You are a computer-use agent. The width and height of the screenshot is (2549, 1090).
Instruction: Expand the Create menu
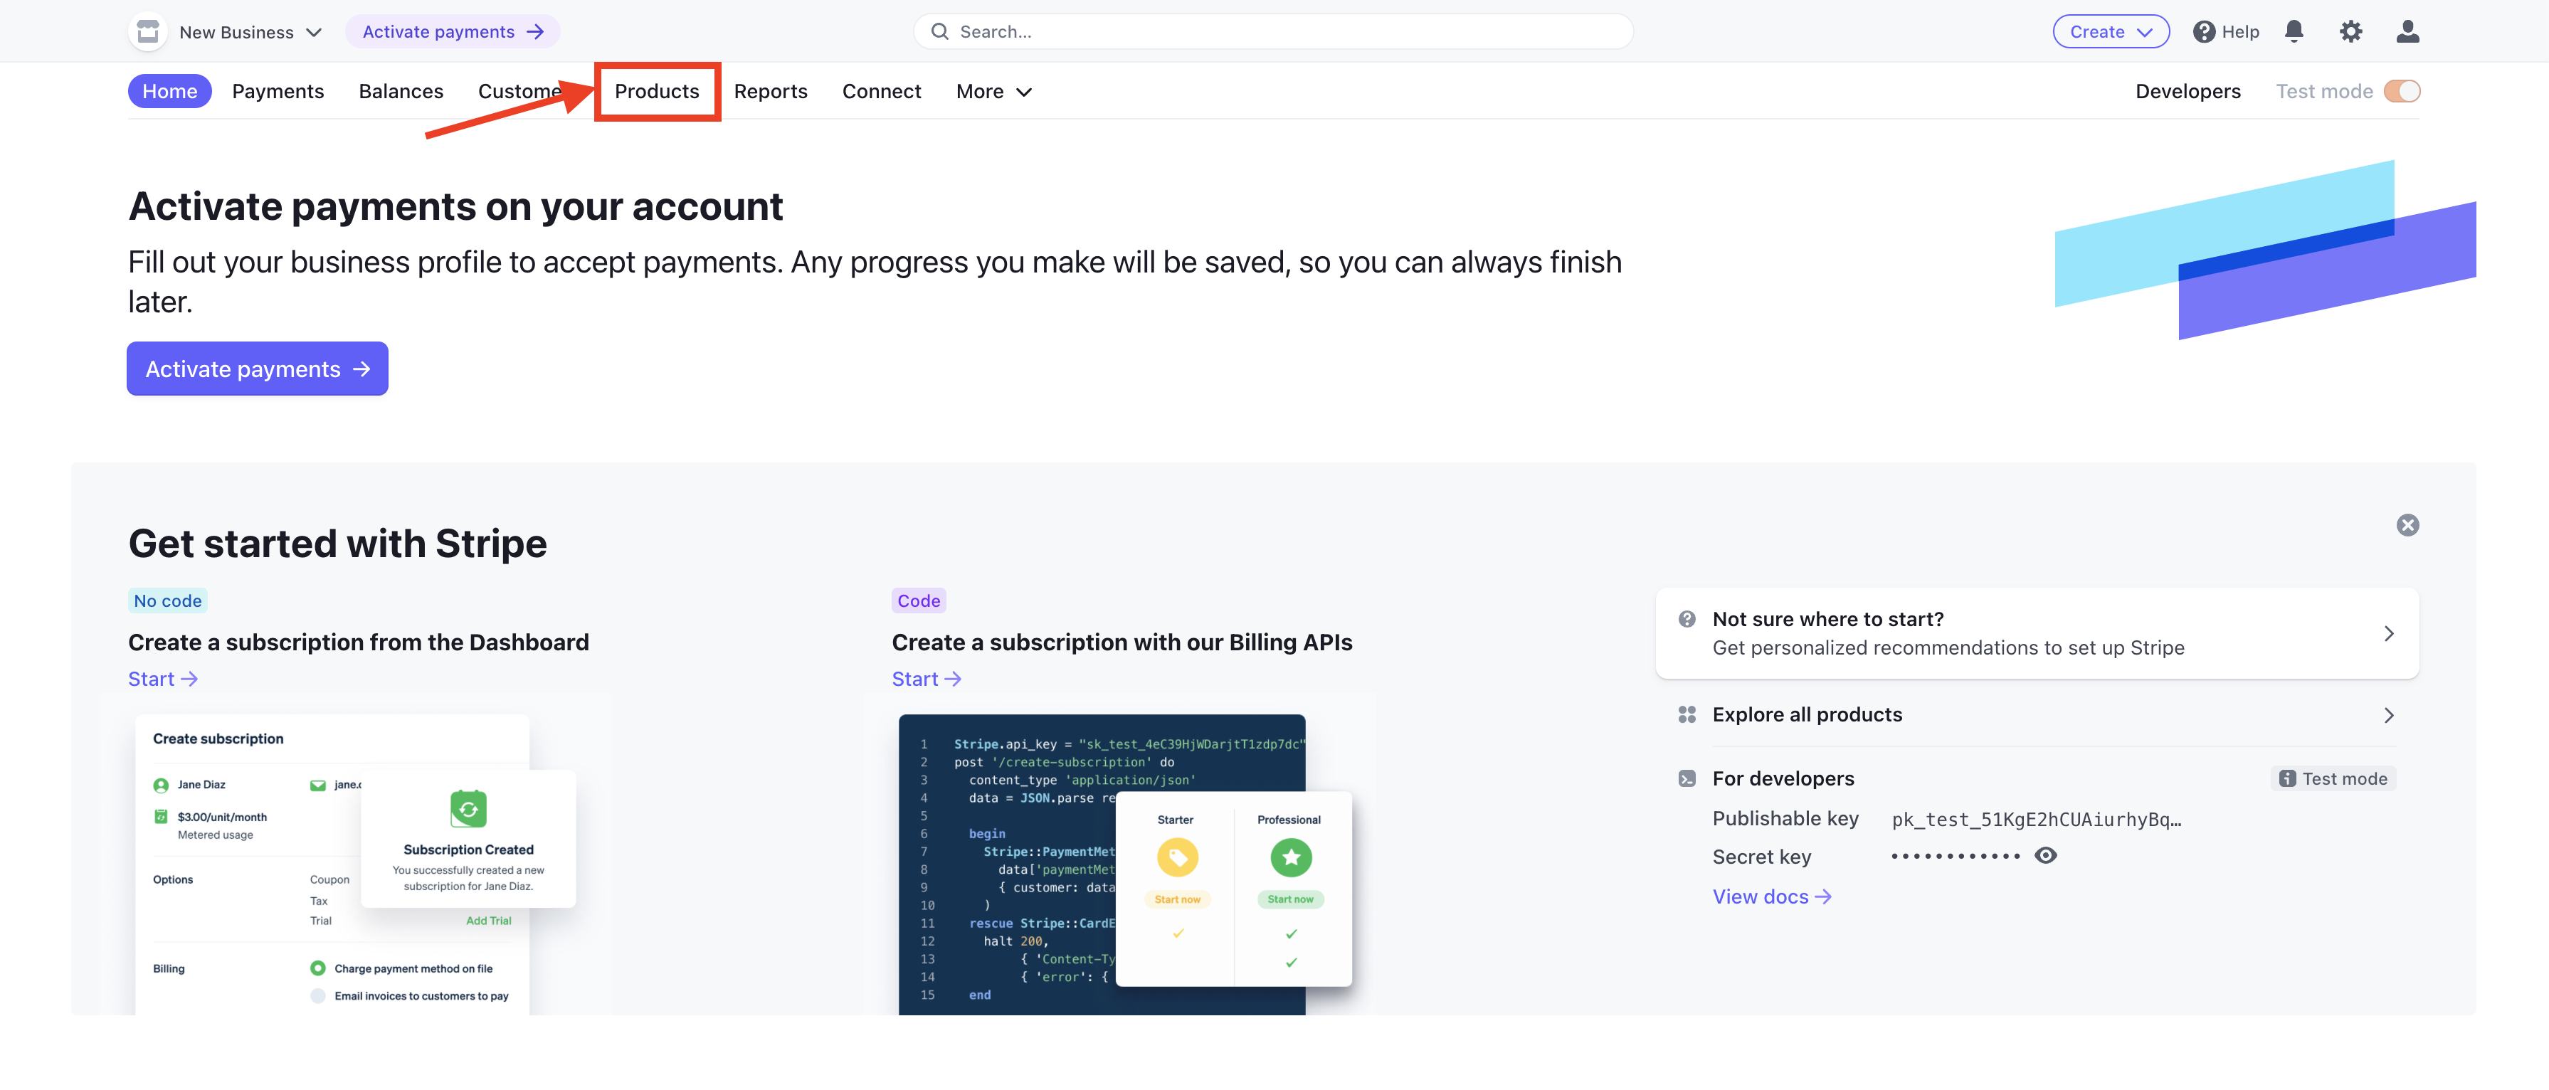pos(2111,31)
